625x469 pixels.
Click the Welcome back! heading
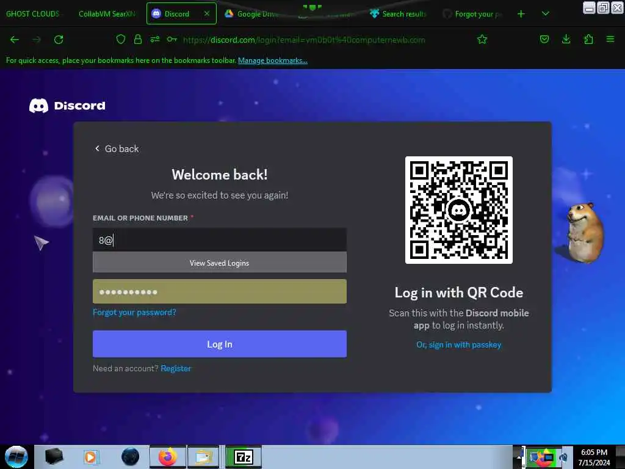click(220, 175)
